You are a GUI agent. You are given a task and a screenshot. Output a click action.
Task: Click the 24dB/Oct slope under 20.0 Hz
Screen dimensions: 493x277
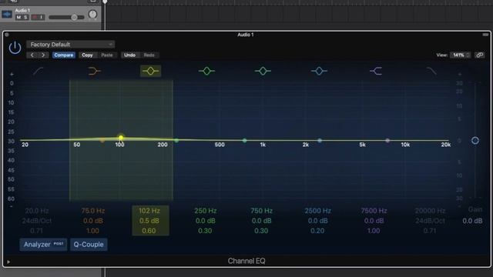[x=37, y=221]
